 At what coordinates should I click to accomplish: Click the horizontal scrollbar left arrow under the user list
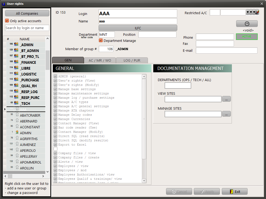5,176
